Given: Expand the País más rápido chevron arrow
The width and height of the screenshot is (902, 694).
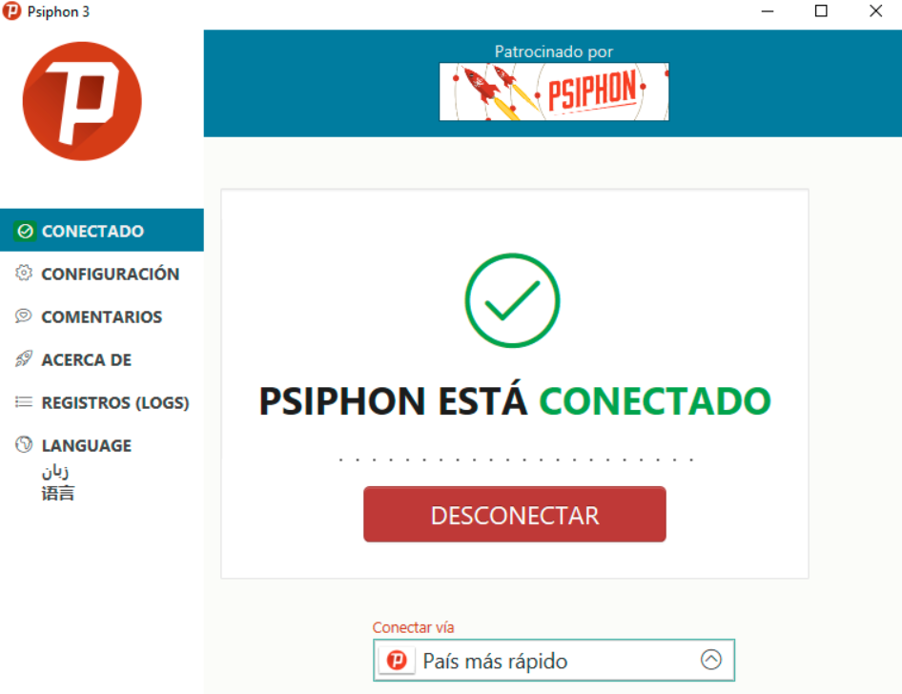Looking at the screenshot, I should [x=711, y=660].
